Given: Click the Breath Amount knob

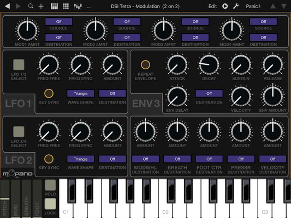Looking at the screenshot, I should (177, 132).
